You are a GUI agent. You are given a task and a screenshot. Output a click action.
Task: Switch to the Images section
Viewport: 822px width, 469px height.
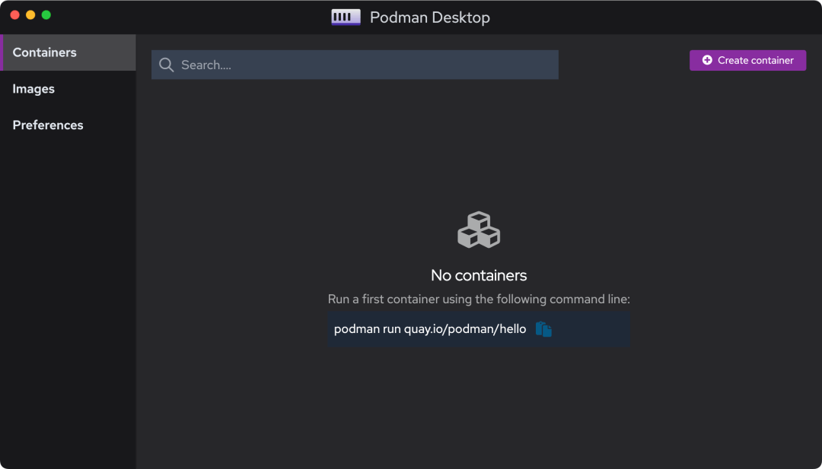[68, 89]
